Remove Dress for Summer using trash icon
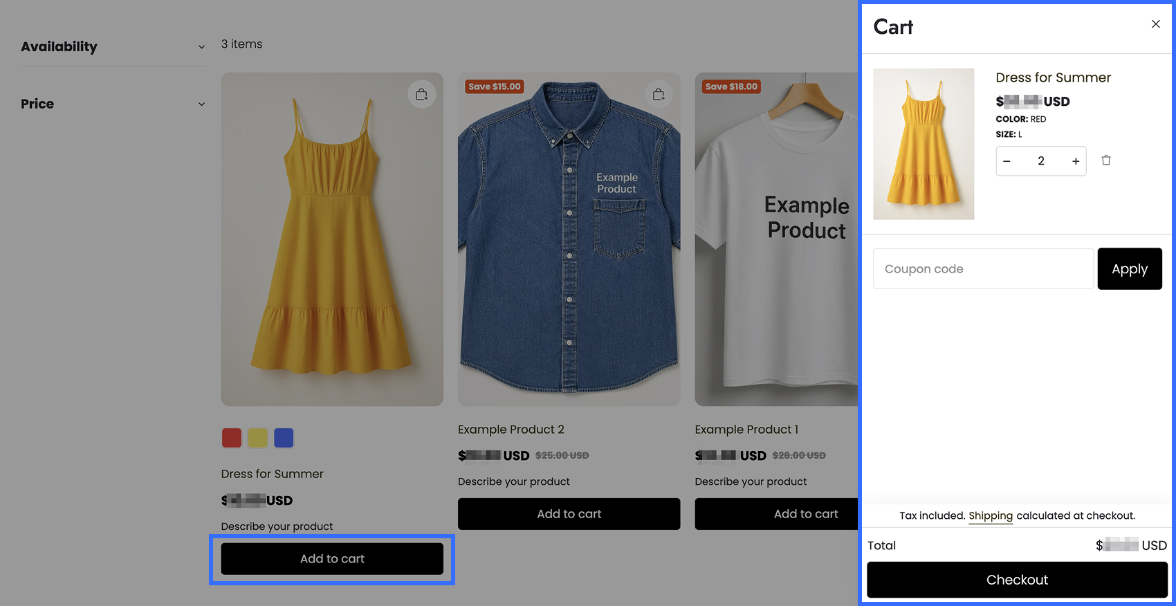 coord(1106,160)
